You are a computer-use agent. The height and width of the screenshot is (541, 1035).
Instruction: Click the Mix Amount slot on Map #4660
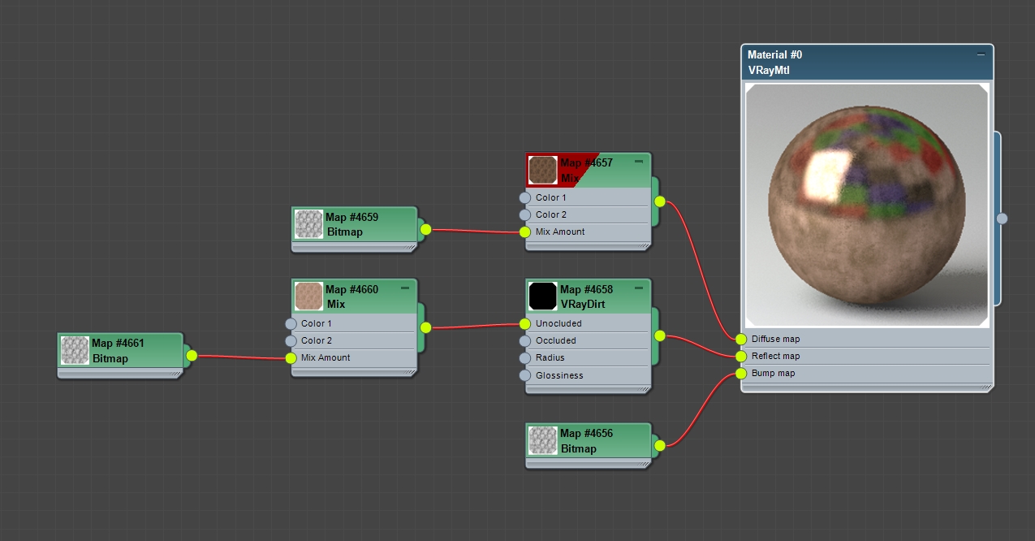[325, 357]
